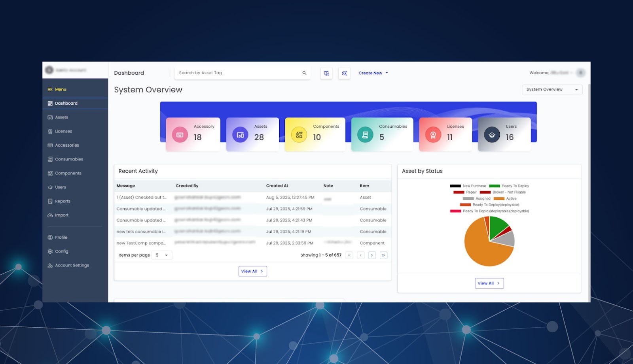Click the pink Accessory keyboard icon

180,135
